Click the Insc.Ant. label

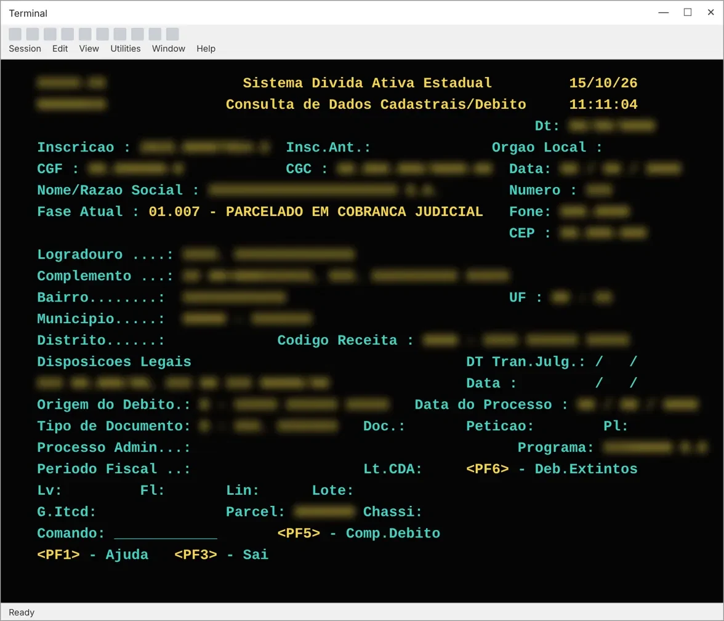click(x=328, y=147)
